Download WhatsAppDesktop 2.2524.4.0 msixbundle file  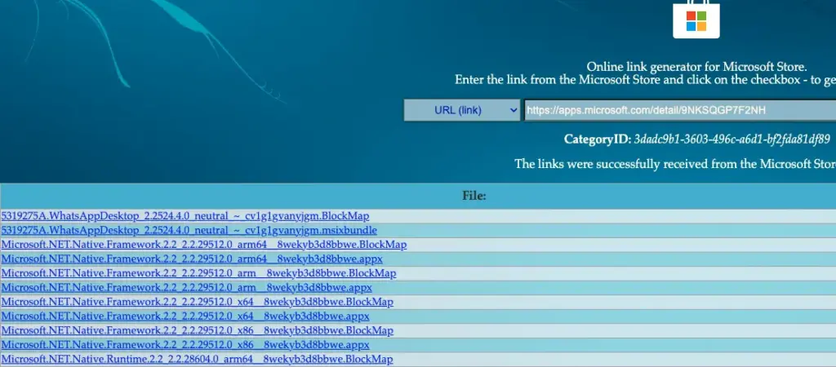coord(189,231)
